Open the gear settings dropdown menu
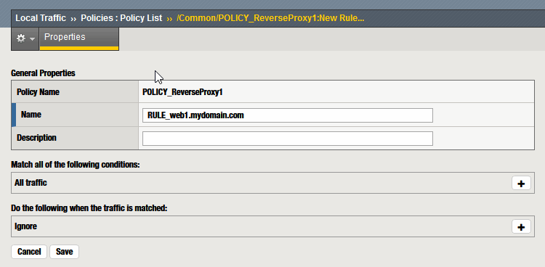 click(25, 39)
